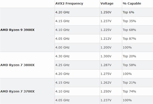The image size is (153, 104).
Task: Select the Top 74% cell
Action: coord(129,91)
